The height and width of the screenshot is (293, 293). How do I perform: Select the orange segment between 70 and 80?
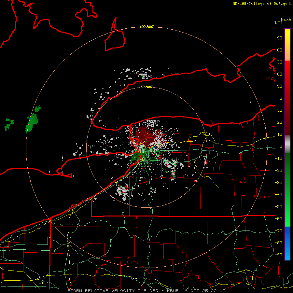click(287, 55)
